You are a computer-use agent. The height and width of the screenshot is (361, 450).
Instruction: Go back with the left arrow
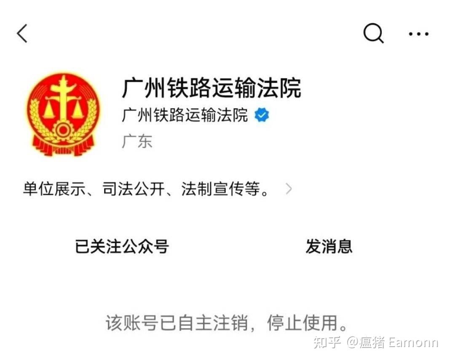click(x=22, y=33)
